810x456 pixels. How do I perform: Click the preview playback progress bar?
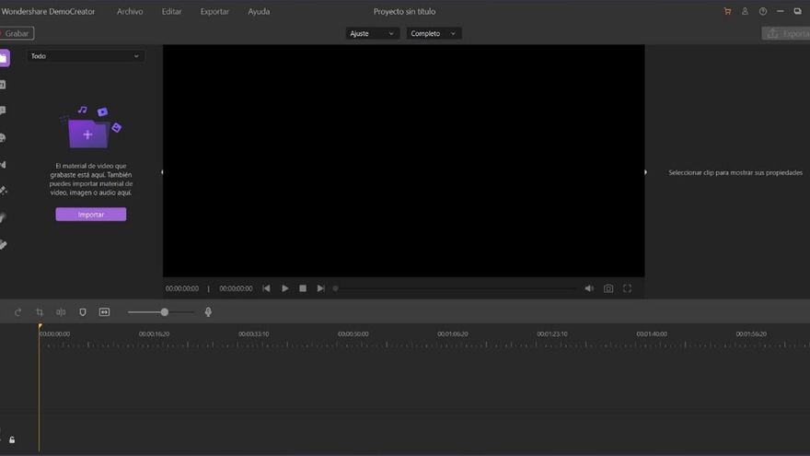coord(457,288)
